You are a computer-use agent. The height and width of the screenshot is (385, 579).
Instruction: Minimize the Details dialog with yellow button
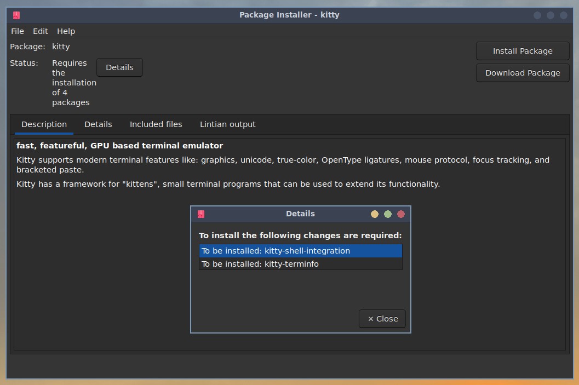tap(375, 214)
